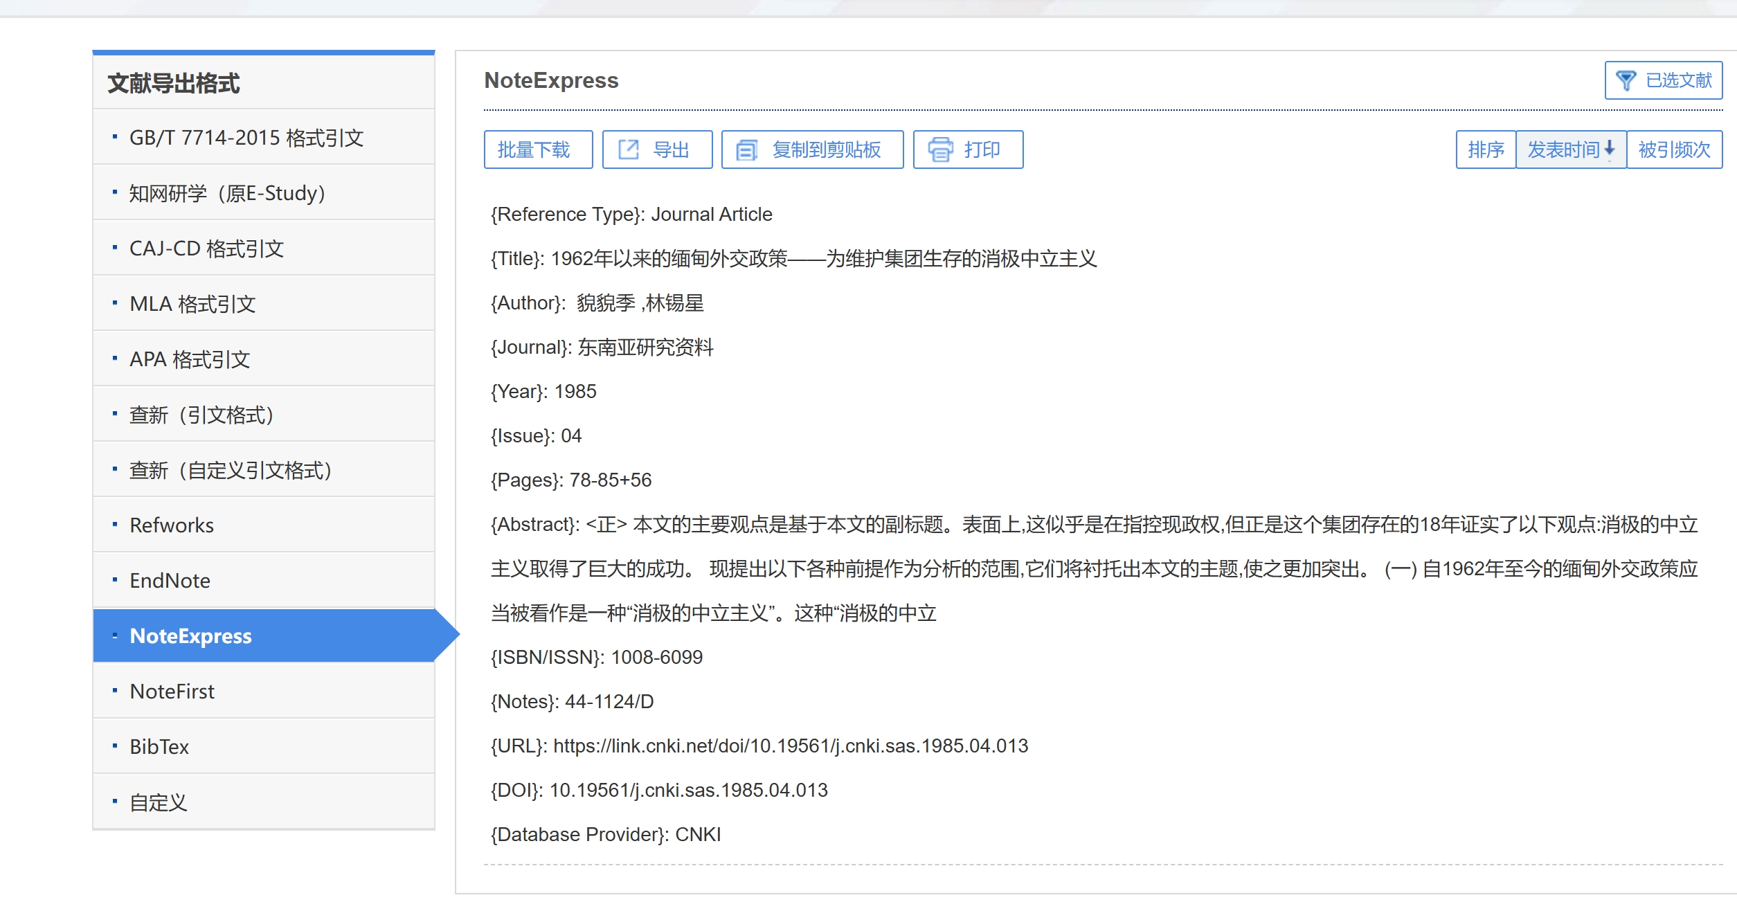Select GB/T 7714-2015 格式引文 format
Screen dimensions: 1737x902
(264, 137)
